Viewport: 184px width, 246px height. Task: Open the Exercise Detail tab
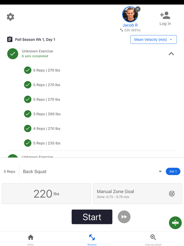click(x=153, y=240)
